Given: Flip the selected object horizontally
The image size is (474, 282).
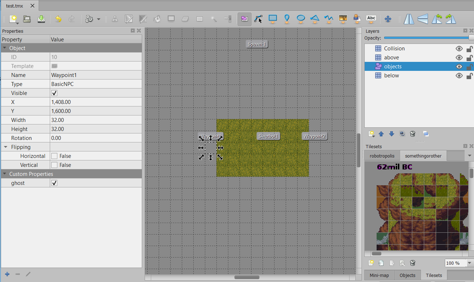Looking at the screenshot, I should point(409,19).
